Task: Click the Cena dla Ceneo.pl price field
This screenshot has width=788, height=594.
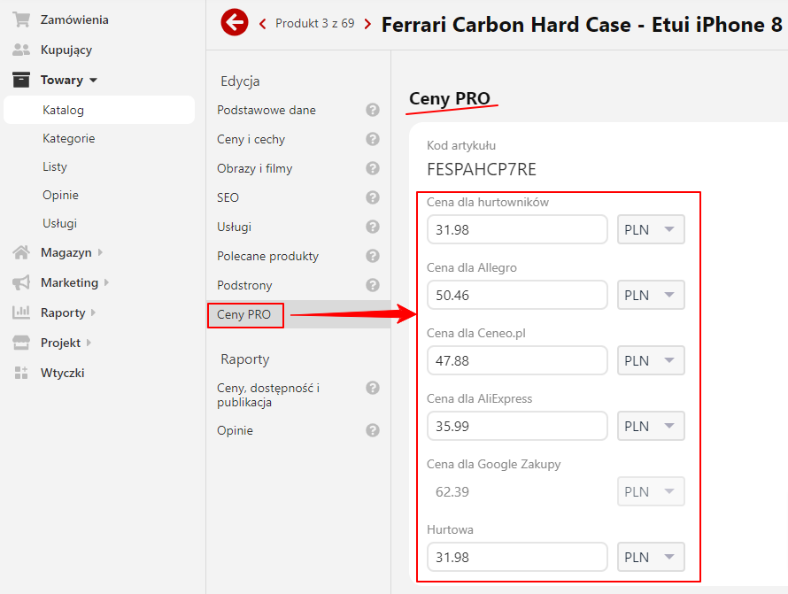Action: 517,360
